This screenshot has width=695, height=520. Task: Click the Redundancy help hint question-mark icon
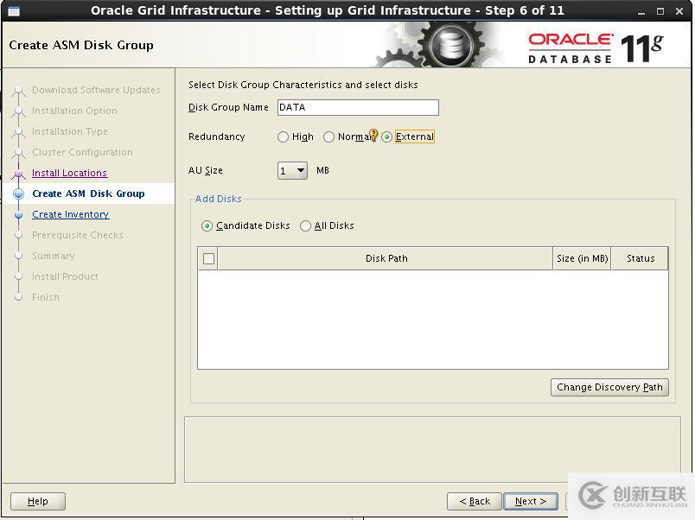[x=373, y=135]
